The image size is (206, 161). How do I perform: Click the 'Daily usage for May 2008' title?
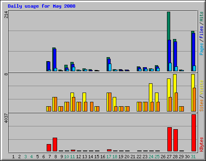[41, 6]
